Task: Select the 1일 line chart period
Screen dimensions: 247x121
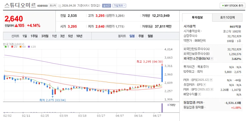Action: point(25,36)
